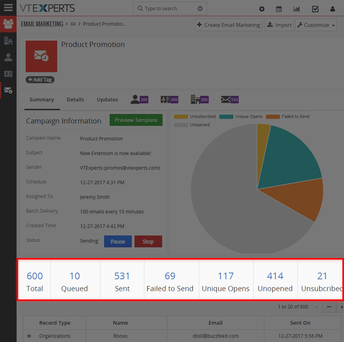Click the 531 Sent stat
The height and width of the screenshot is (342, 344).
point(122,282)
